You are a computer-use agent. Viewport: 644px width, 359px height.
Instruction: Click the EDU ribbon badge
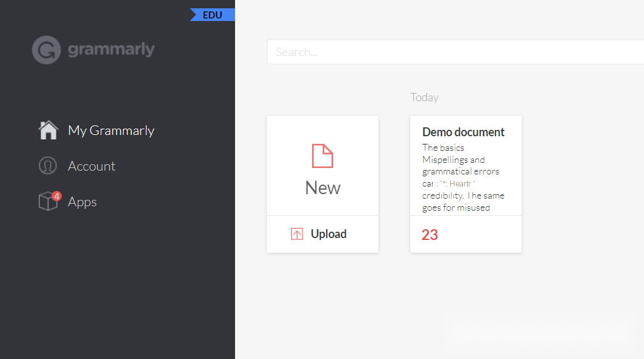click(212, 15)
